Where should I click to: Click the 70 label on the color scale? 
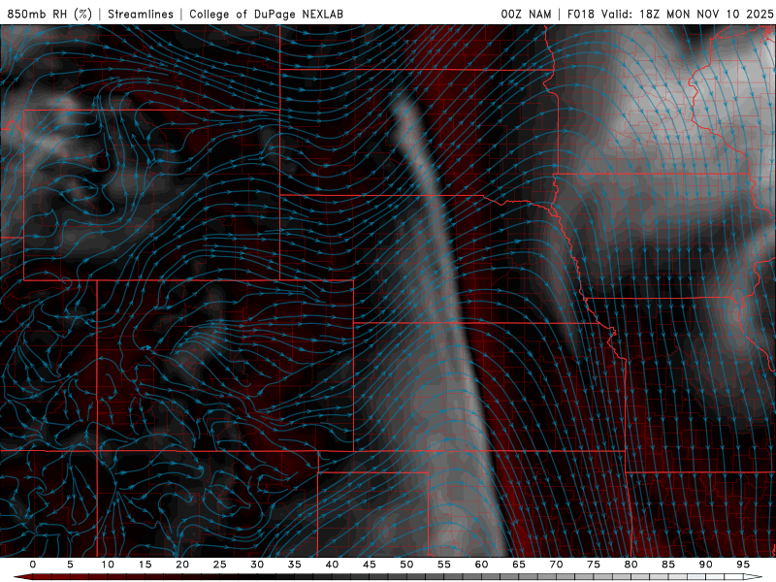pos(556,565)
